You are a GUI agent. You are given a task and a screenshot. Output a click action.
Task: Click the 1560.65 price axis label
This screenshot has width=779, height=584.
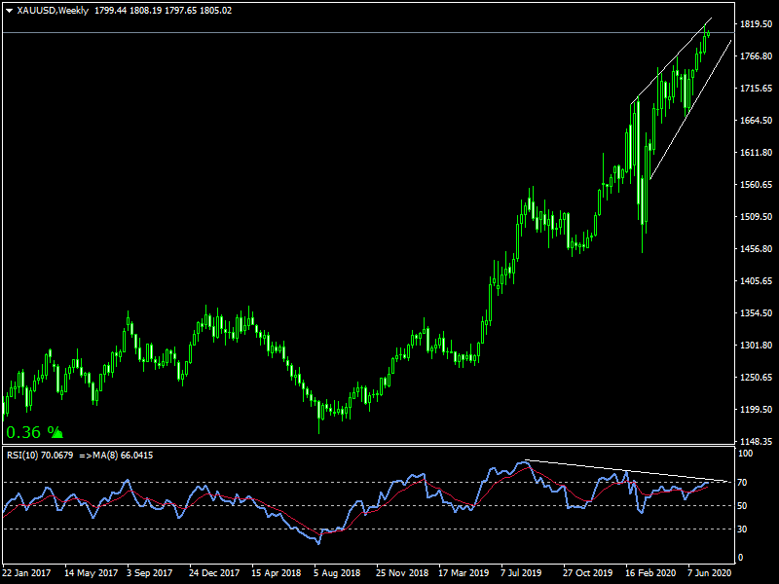click(x=756, y=185)
